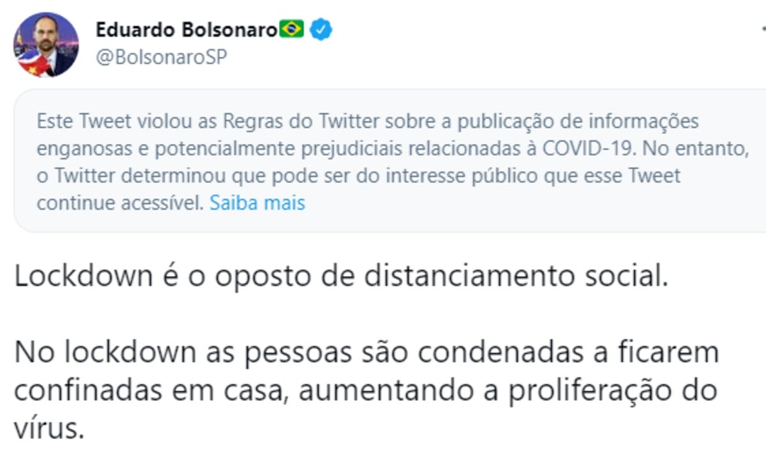Click 'continue acessível' in the notice

[120, 203]
